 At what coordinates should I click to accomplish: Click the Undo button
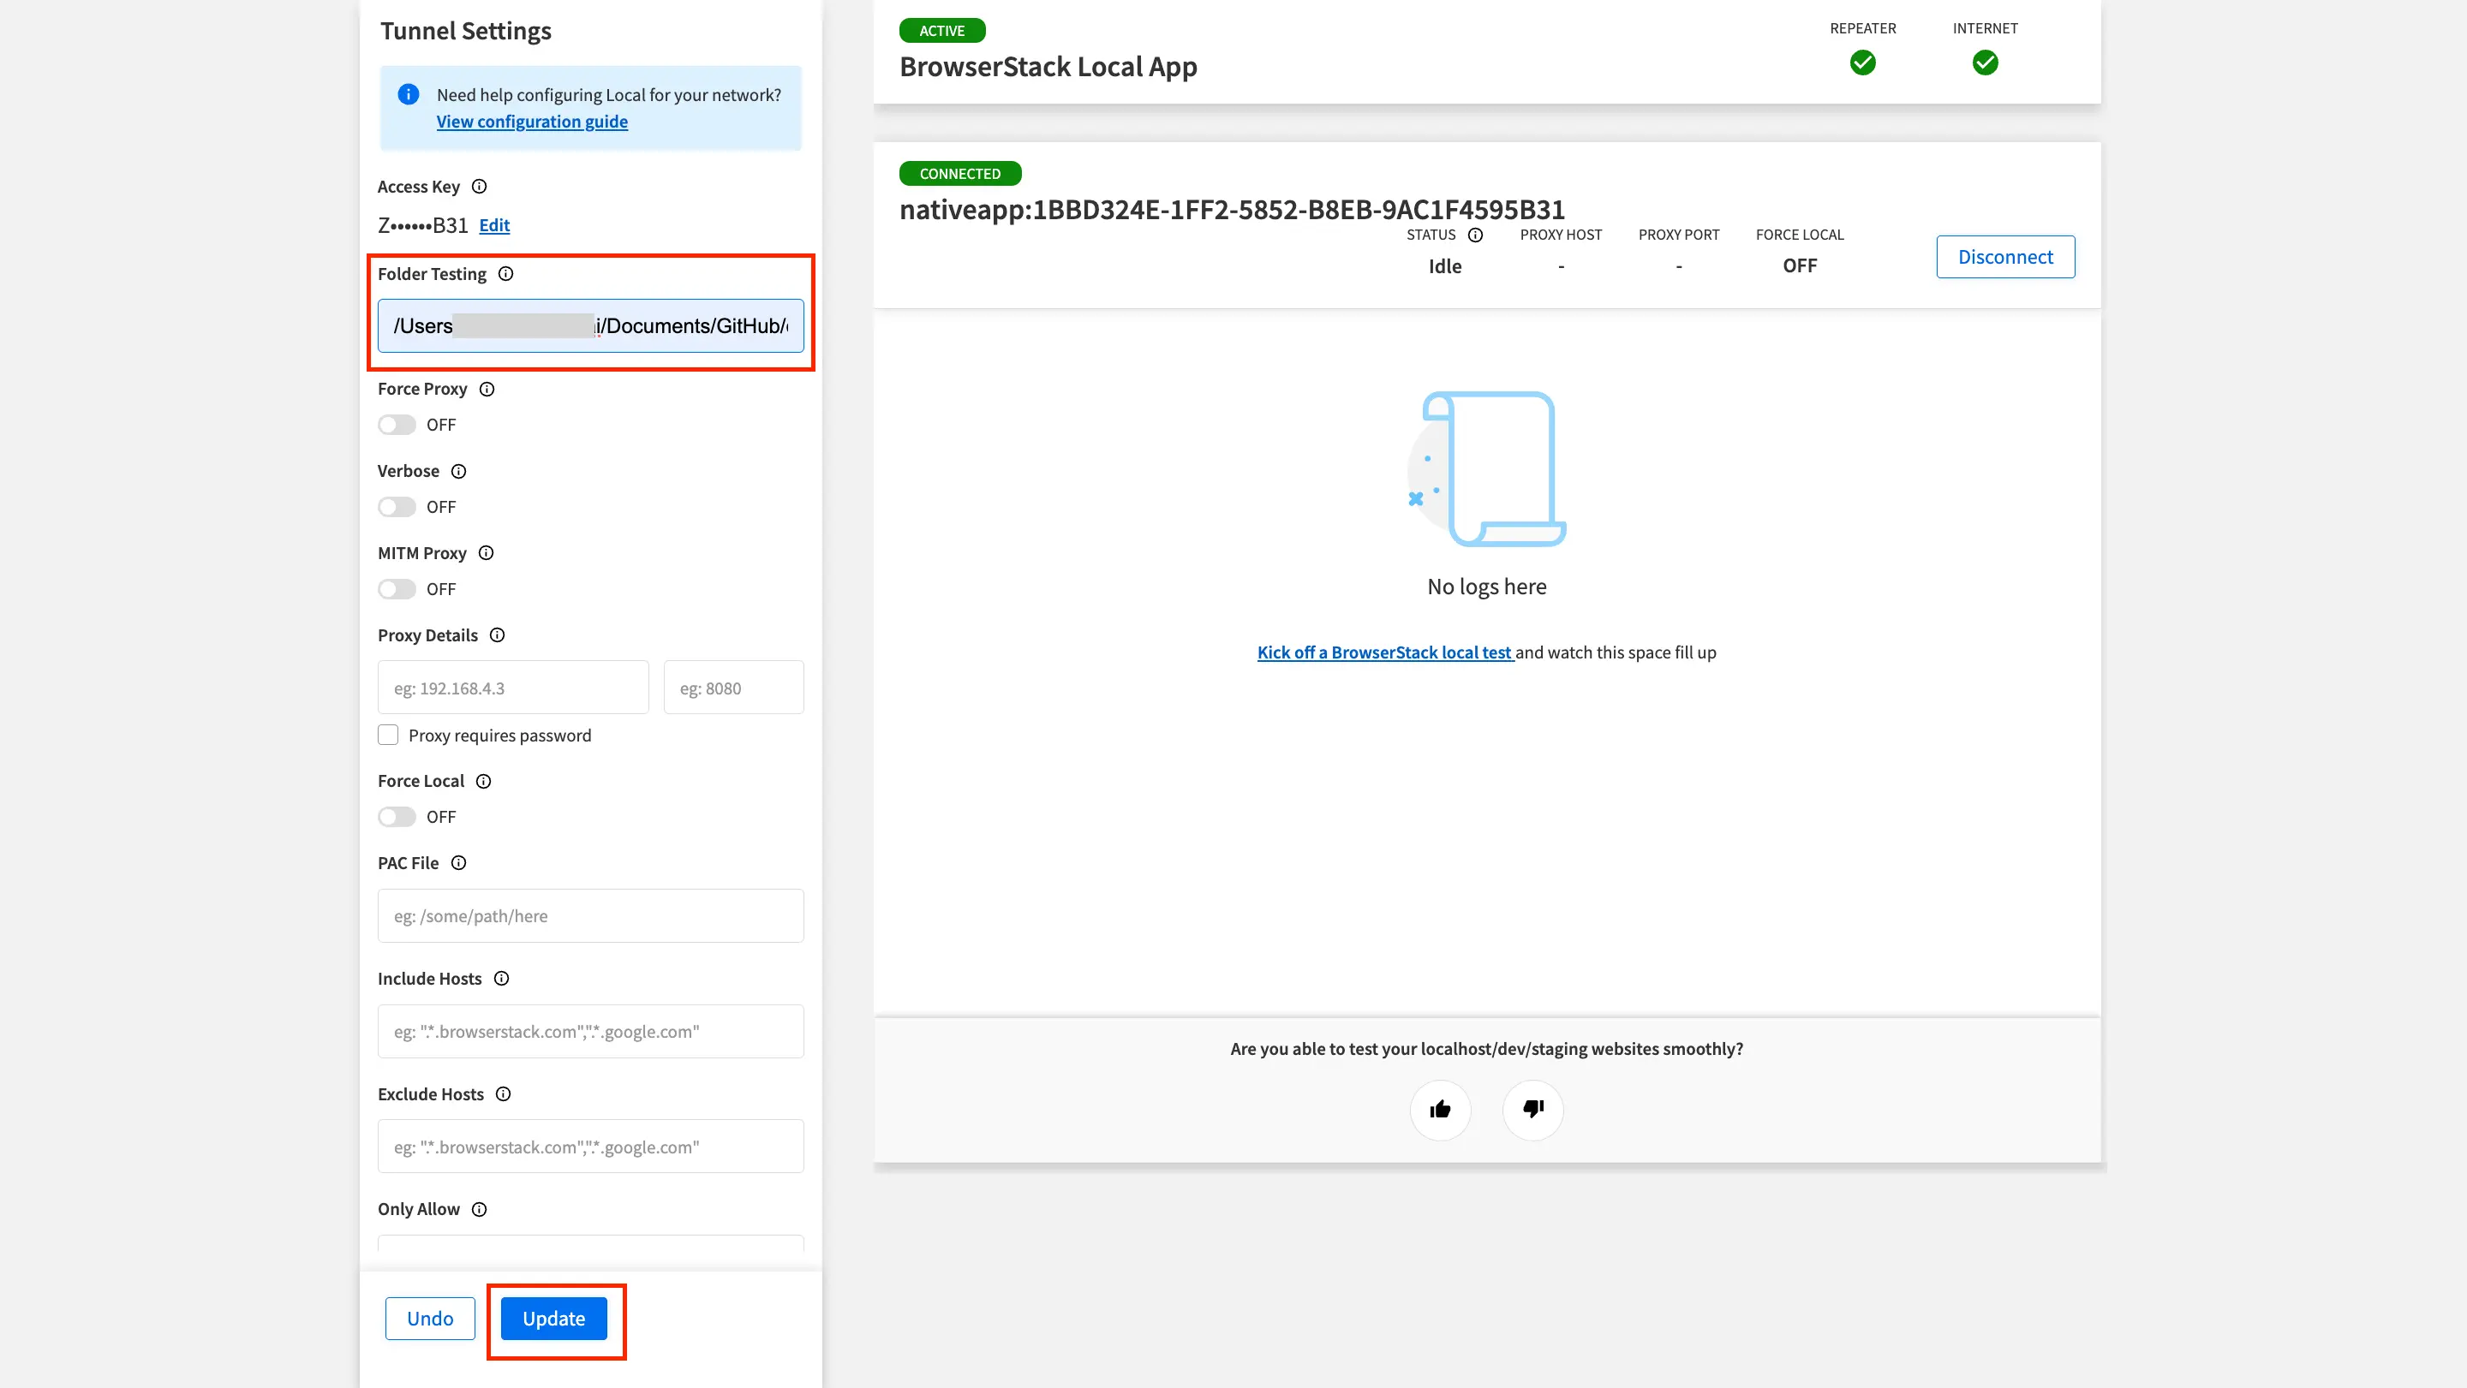click(430, 1318)
